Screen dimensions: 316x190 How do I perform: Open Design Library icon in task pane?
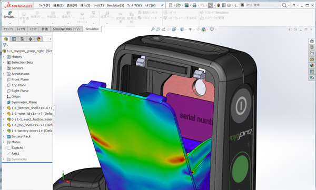click(x=312, y=47)
